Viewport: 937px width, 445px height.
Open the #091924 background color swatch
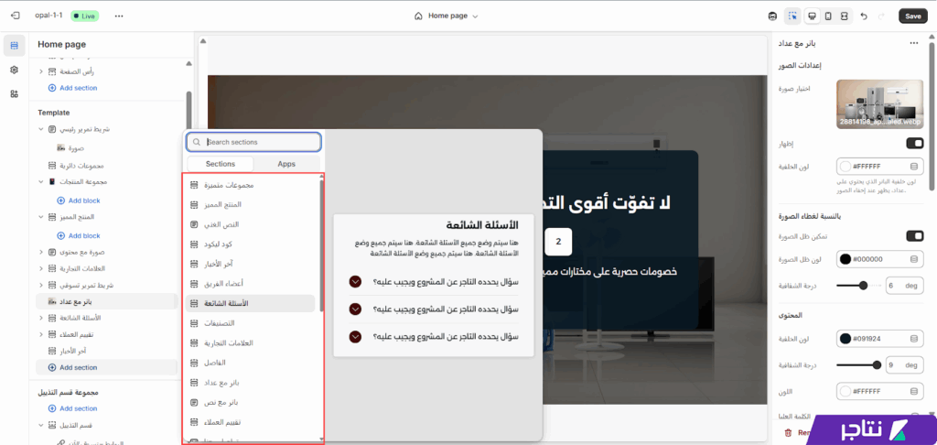point(845,339)
